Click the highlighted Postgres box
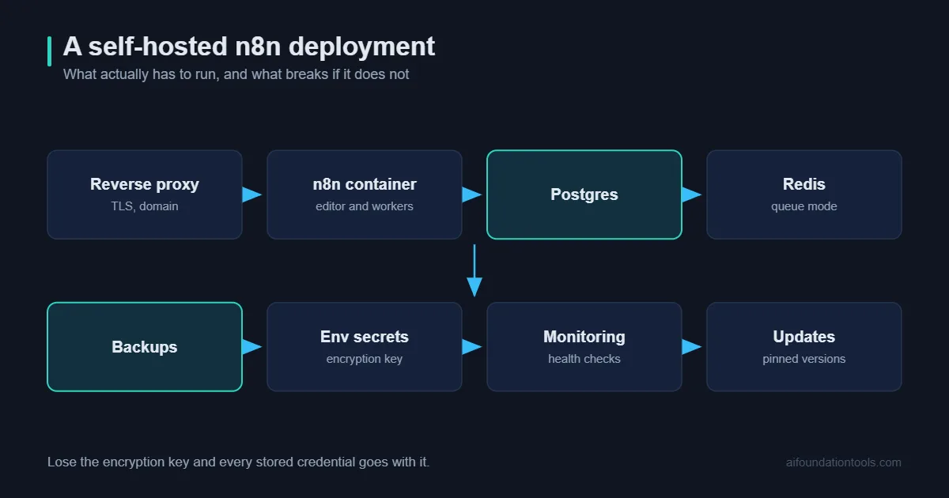The image size is (949, 498). point(584,194)
